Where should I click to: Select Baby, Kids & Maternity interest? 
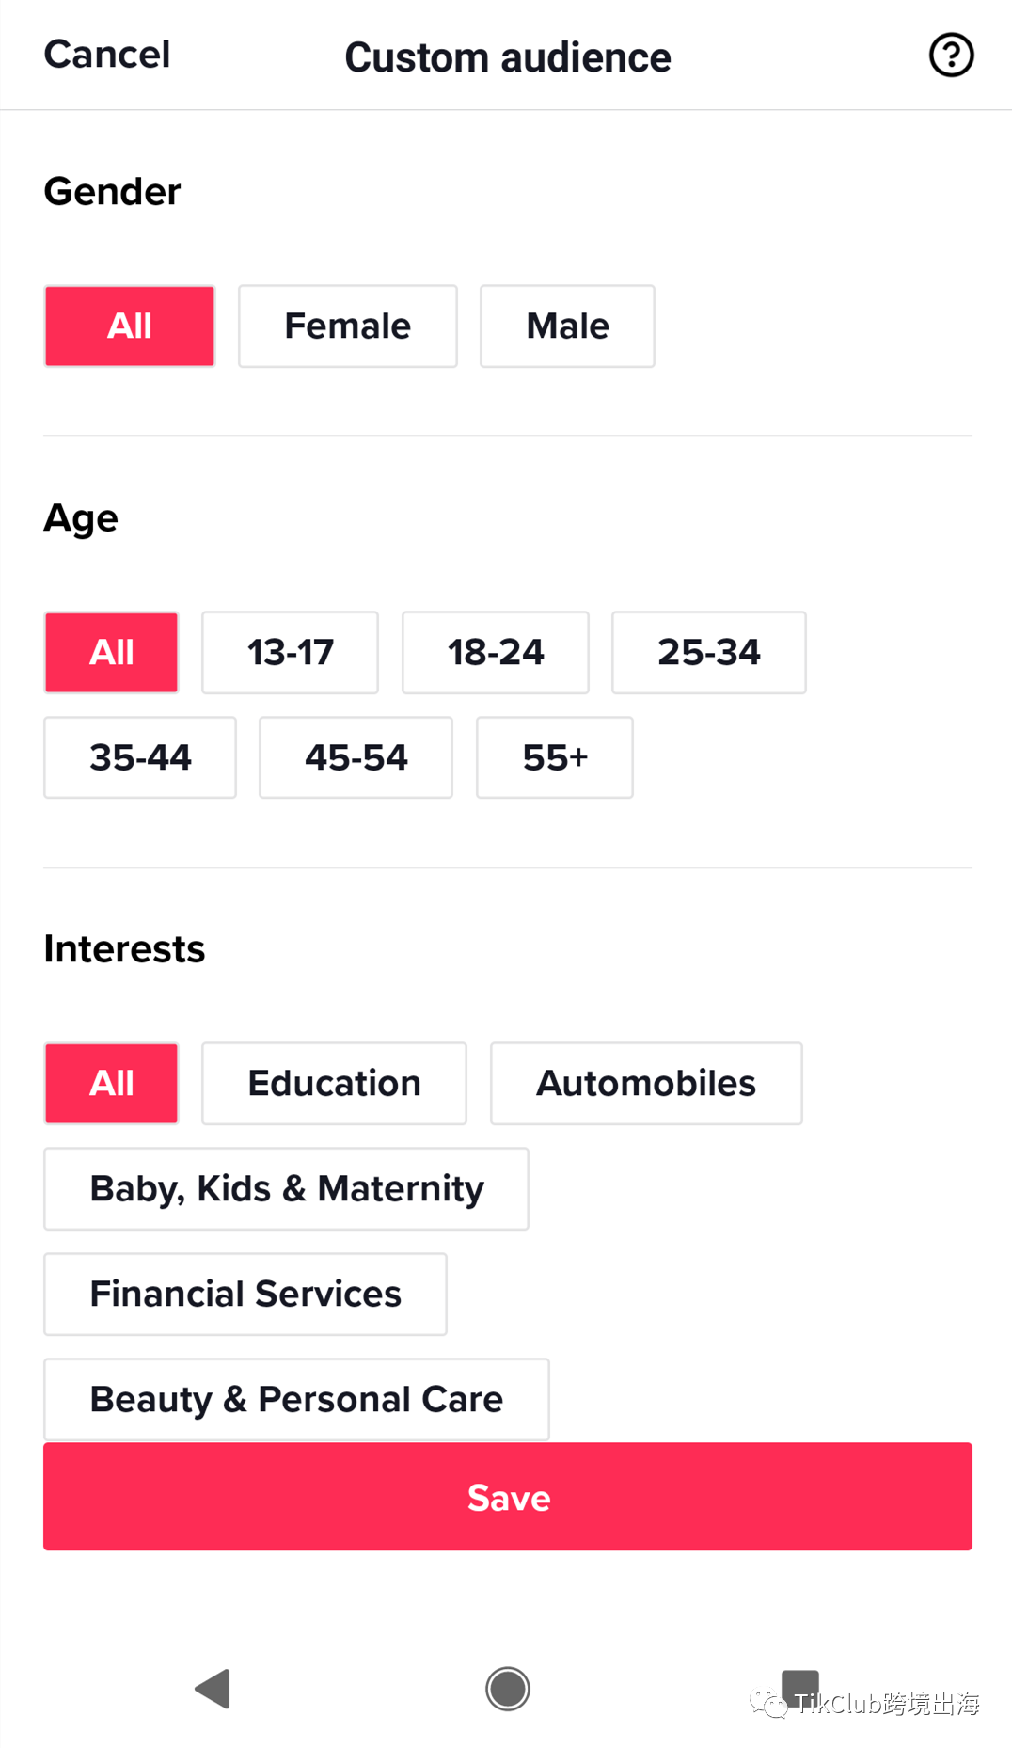tap(286, 1189)
